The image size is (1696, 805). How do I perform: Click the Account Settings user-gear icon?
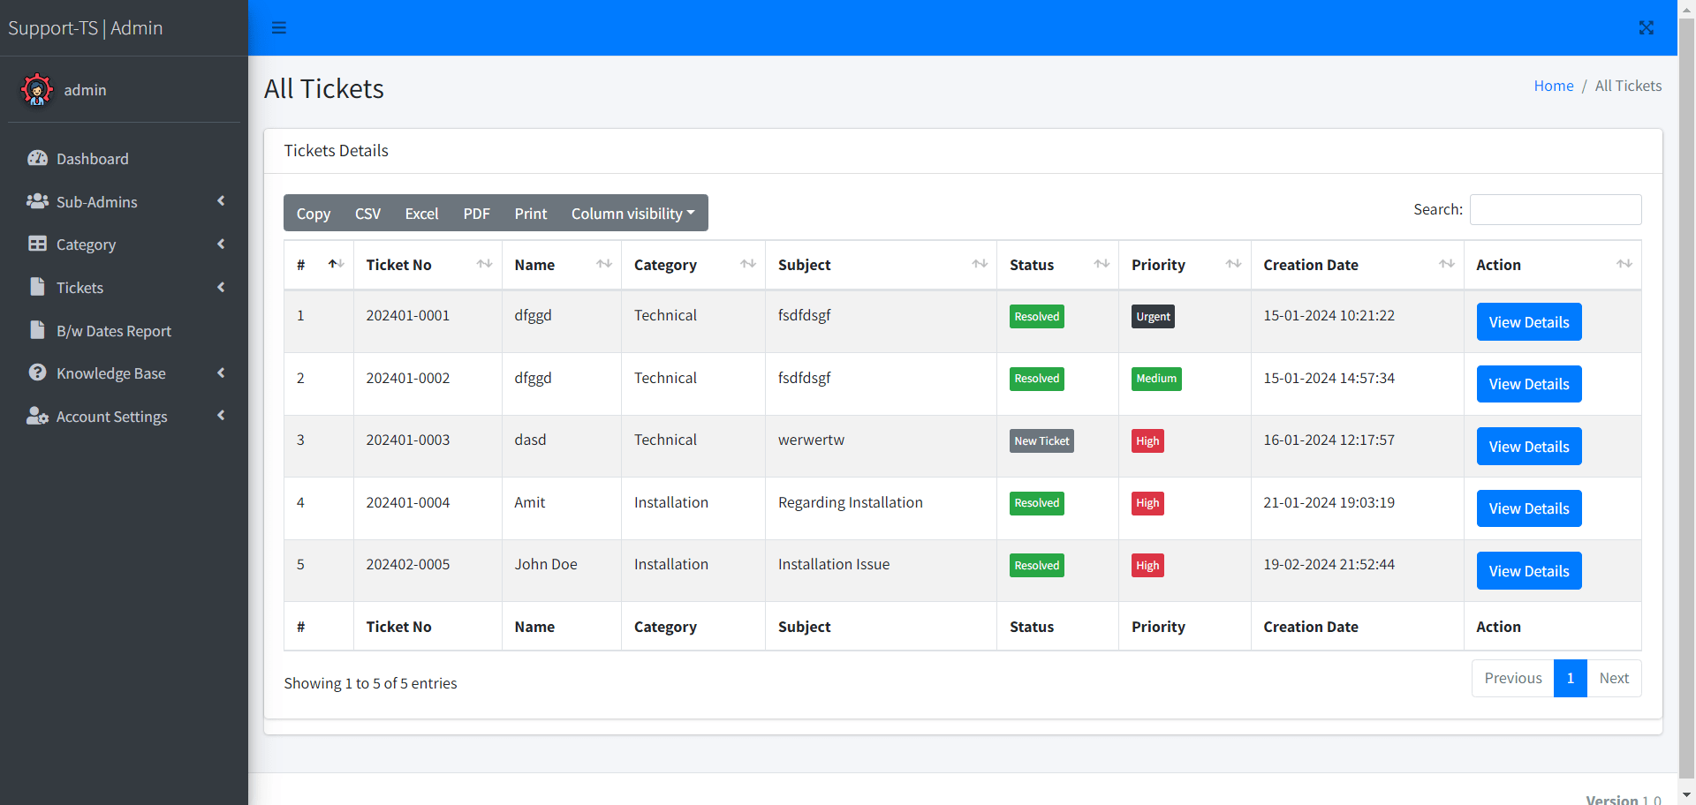click(37, 416)
